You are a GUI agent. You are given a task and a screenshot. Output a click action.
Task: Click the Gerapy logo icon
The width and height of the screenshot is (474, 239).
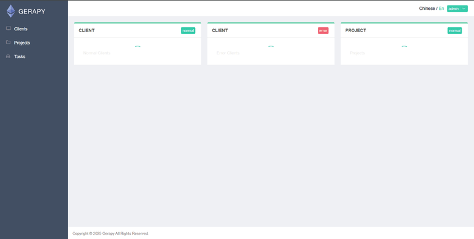11,11
